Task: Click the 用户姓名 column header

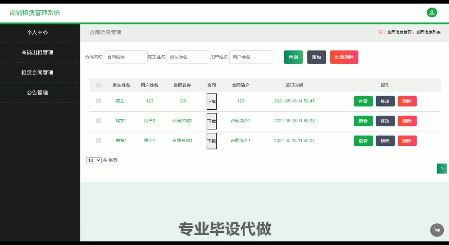Action: point(150,85)
